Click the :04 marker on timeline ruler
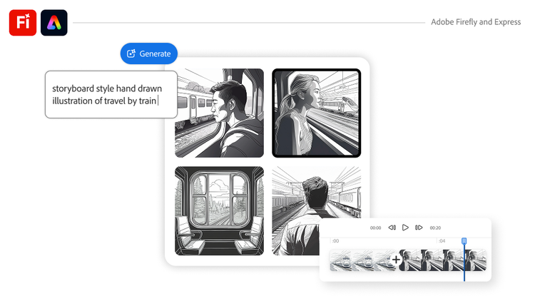Screen dimensions: 535x301 click(442, 241)
